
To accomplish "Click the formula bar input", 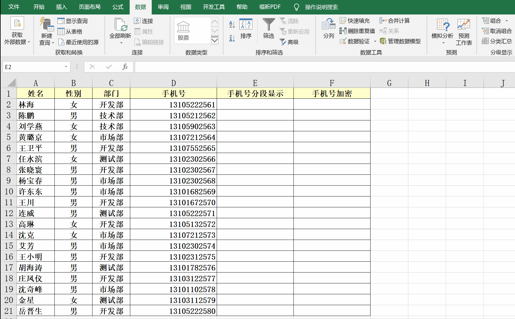I will pos(325,67).
